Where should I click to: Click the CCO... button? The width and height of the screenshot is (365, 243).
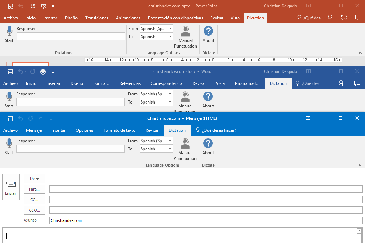pos(35,210)
